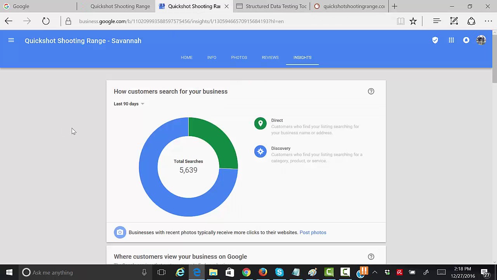Click the camera icon beside photos tip

[120, 233]
